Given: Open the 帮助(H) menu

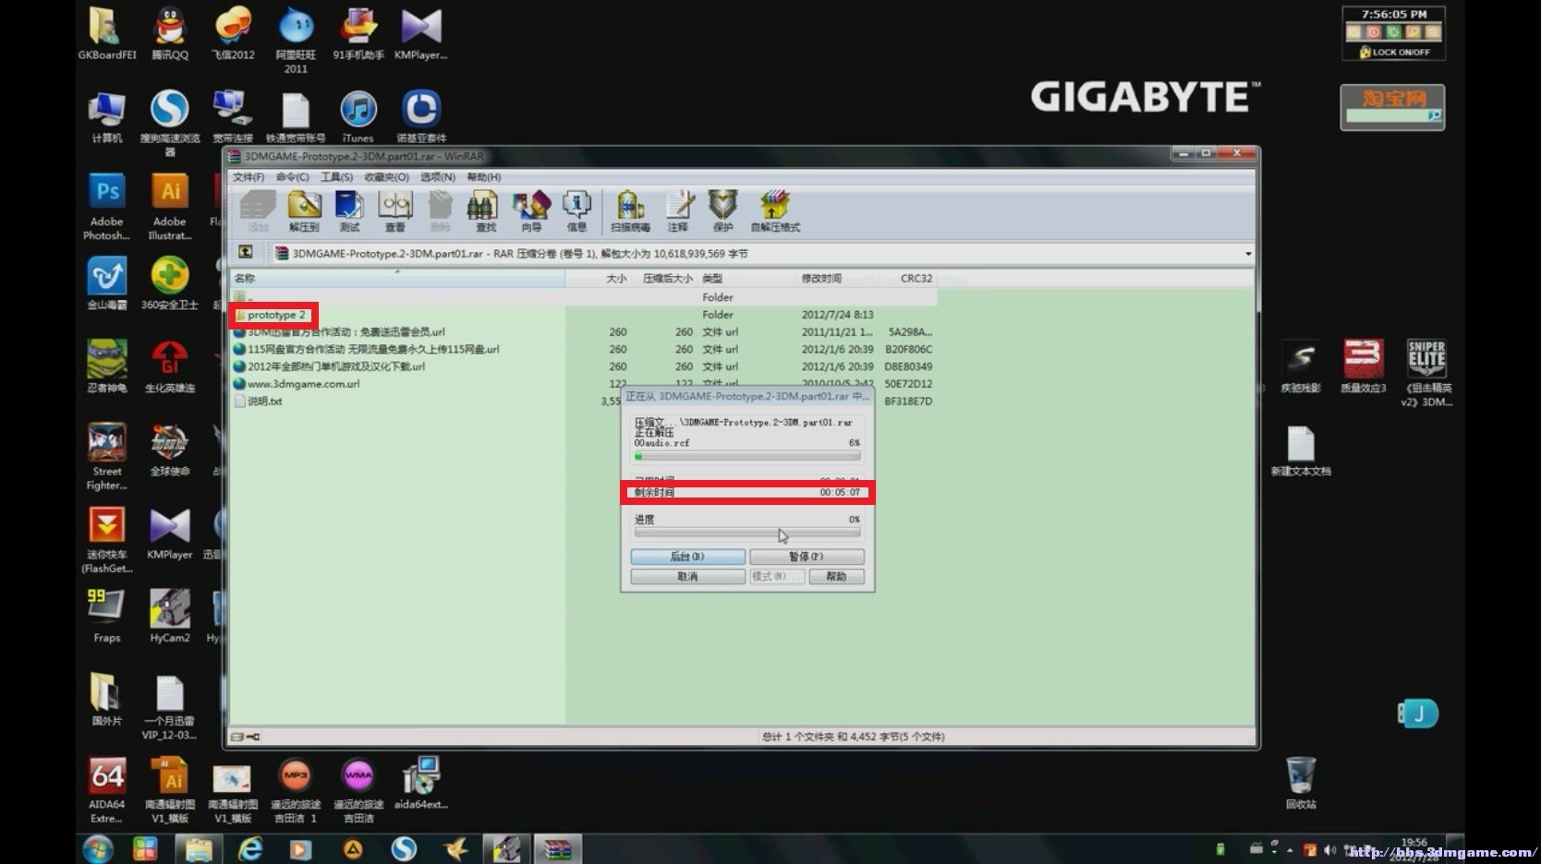Looking at the screenshot, I should [x=483, y=177].
